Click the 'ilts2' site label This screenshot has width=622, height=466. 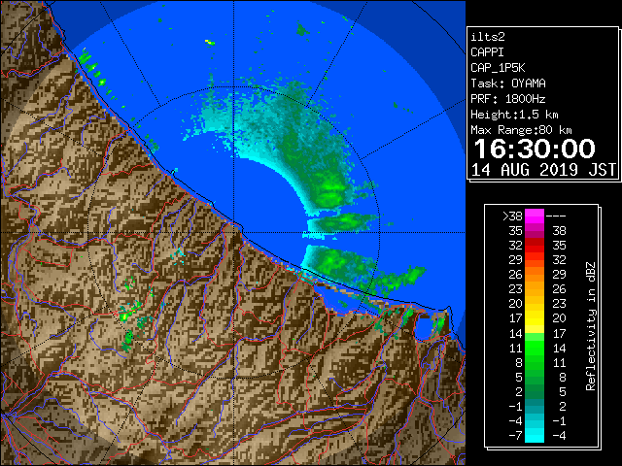(x=488, y=37)
